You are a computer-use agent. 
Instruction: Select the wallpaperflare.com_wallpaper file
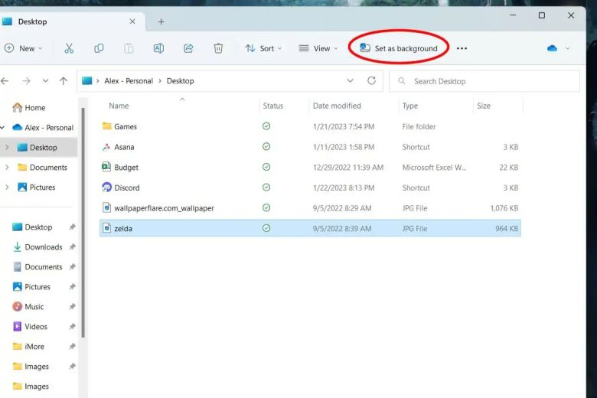pyautogui.click(x=164, y=207)
